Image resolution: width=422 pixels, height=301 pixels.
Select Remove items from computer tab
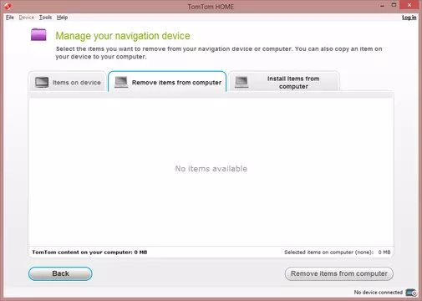point(167,81)
